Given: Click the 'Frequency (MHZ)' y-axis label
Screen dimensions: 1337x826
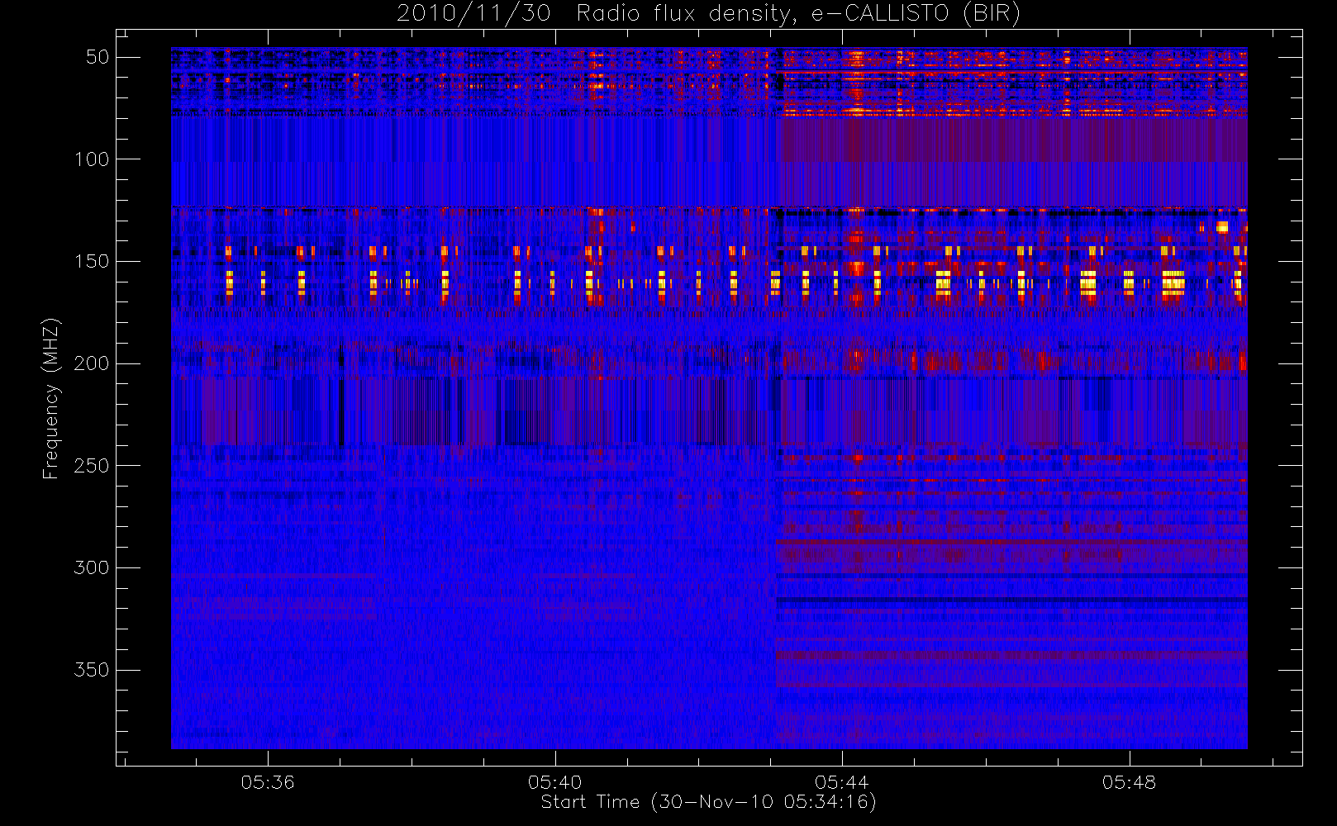Looking at the screenshot, I should point(51,398).
